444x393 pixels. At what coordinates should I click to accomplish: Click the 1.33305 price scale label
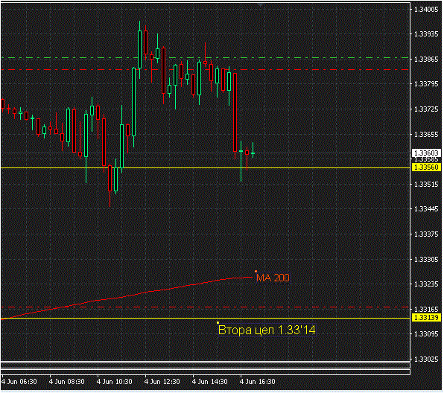[x=426, y=260]
